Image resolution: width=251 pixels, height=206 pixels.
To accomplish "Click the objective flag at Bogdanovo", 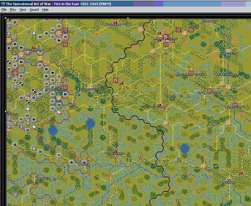I will [115, 22].
